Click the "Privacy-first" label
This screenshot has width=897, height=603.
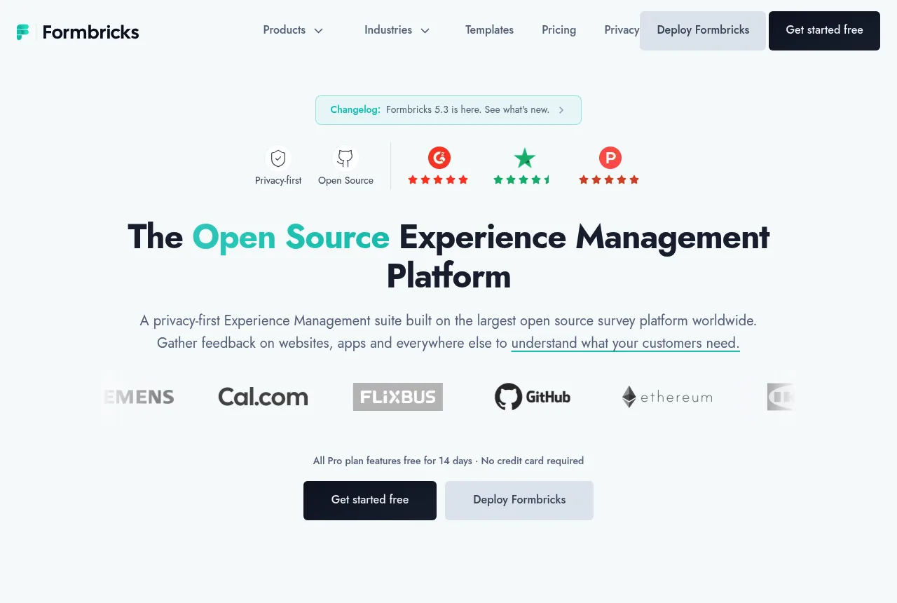click(x=278, y=180)
